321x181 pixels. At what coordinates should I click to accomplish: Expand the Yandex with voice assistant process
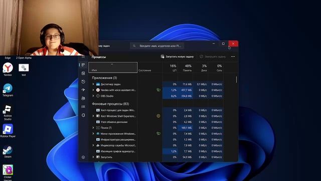[x=93, y=90]
